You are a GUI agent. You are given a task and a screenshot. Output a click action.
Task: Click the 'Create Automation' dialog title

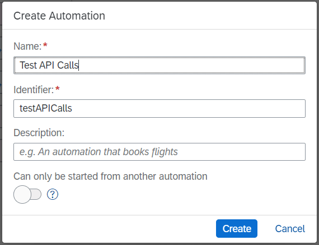(59, 16)
